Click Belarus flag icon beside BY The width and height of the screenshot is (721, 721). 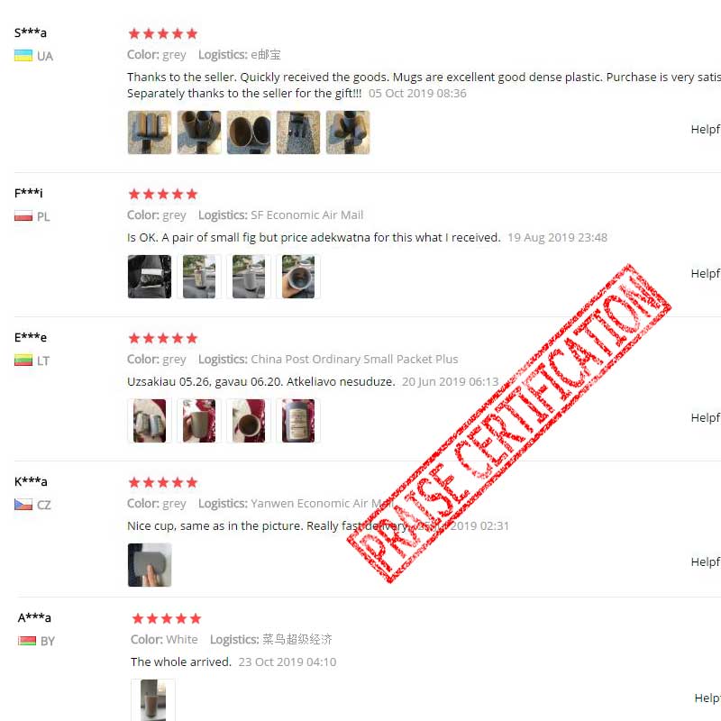27,641
